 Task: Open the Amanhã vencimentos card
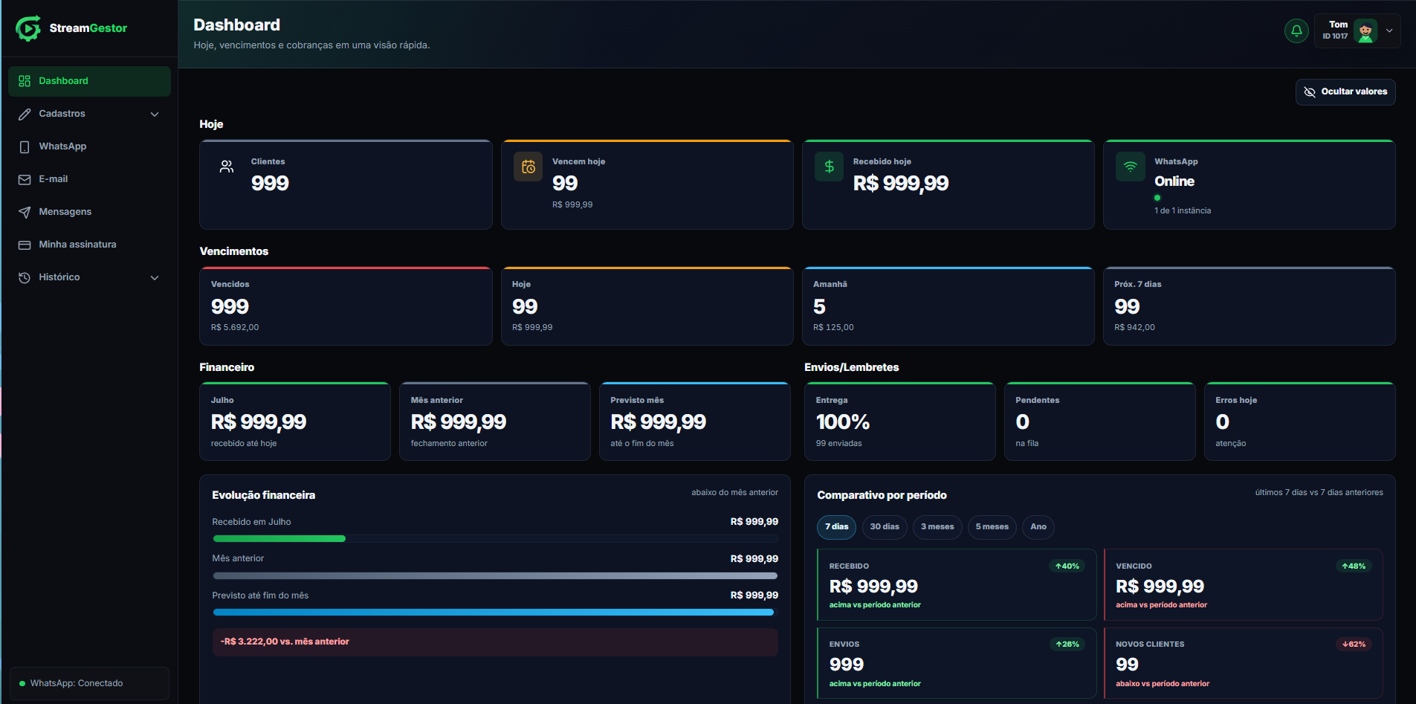[x=948, y=306]
